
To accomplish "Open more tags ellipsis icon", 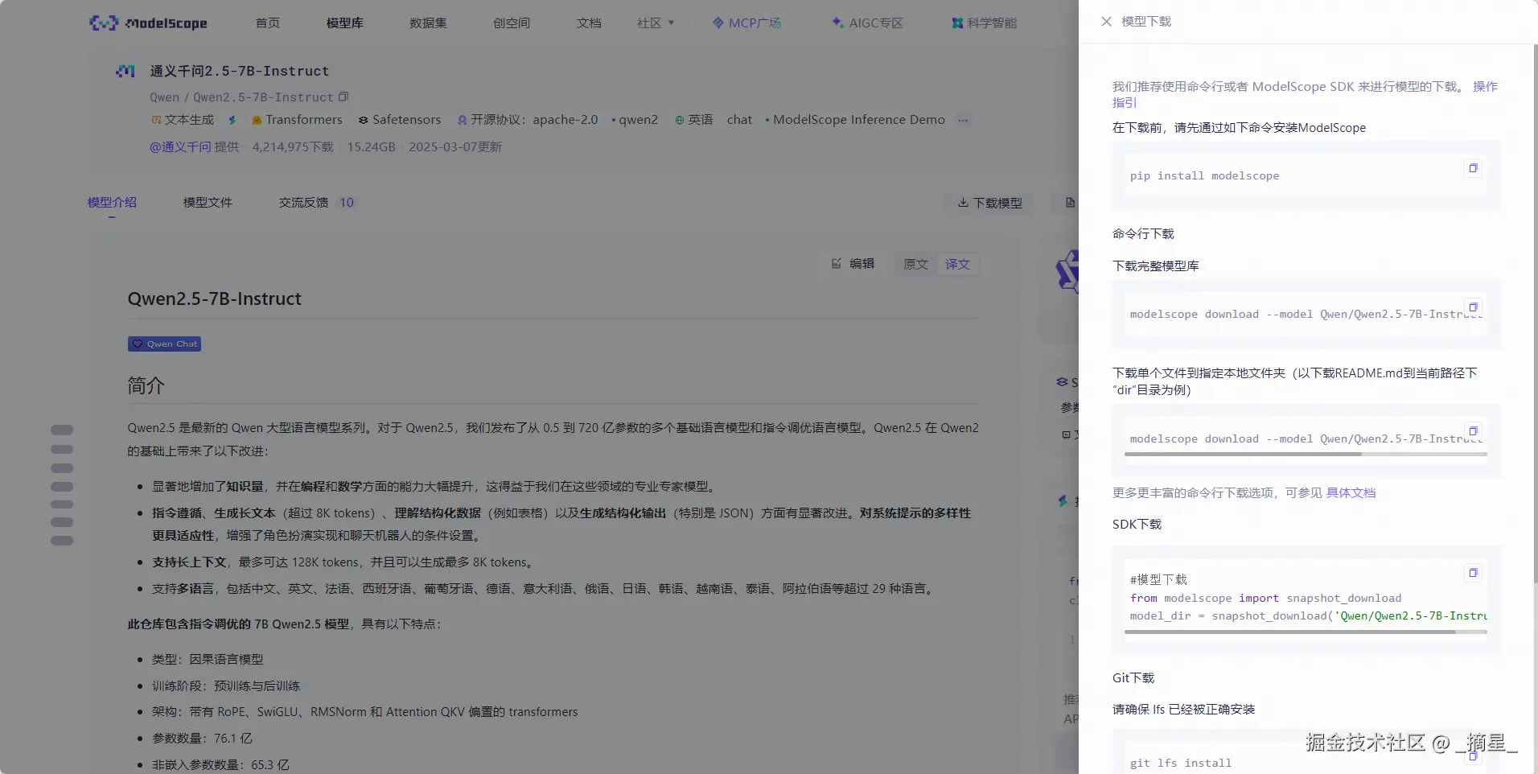I will (963, 120).
